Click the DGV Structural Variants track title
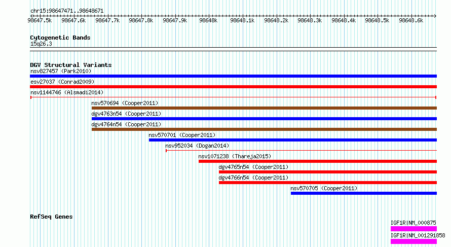 pyautogui.click(x=71, y=65)
